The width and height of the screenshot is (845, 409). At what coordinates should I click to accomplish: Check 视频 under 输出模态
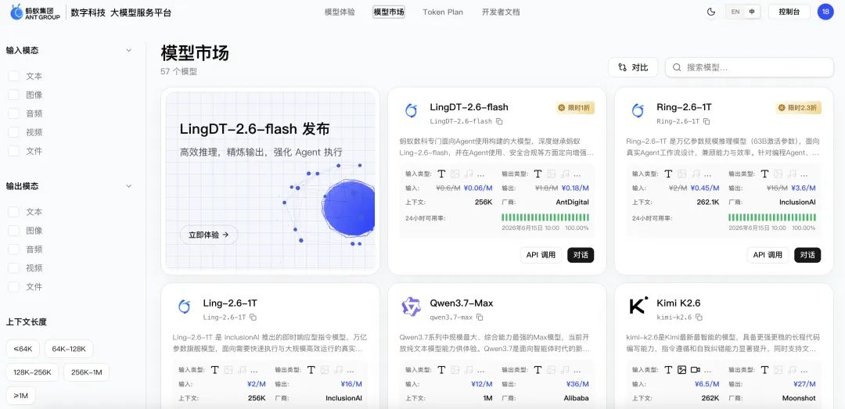pos(13,267)
